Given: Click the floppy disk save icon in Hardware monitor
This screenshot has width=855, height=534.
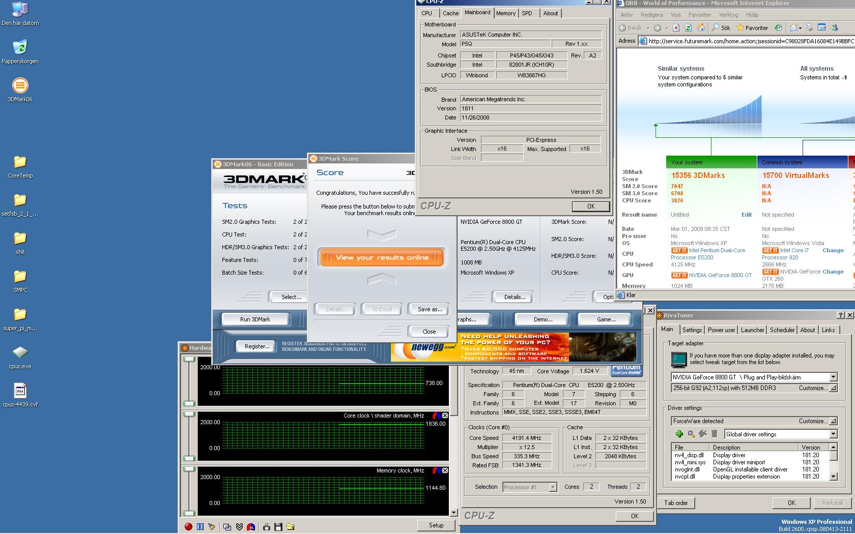Looking at the screenshot, I should (278, 527).
